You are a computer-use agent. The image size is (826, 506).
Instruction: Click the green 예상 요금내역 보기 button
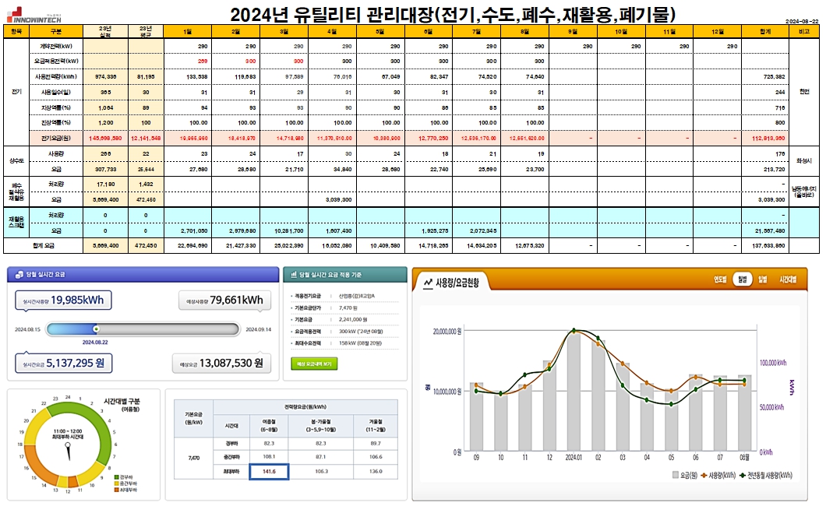[313, 364]
